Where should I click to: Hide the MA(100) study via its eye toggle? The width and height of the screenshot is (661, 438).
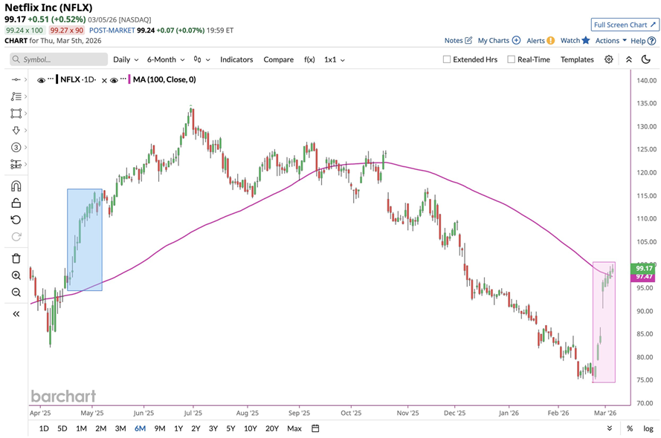(x=115, y=79)
